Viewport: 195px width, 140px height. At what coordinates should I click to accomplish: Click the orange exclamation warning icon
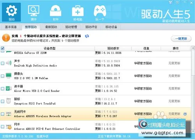point(6,38)
